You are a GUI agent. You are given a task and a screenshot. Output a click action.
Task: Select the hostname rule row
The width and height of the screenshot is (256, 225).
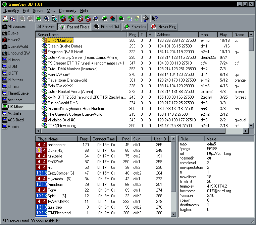[215, 191]
